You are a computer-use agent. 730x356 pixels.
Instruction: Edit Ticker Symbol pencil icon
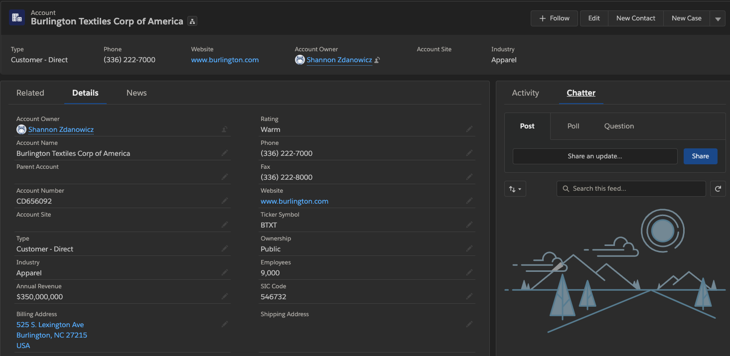coord(469,225)
